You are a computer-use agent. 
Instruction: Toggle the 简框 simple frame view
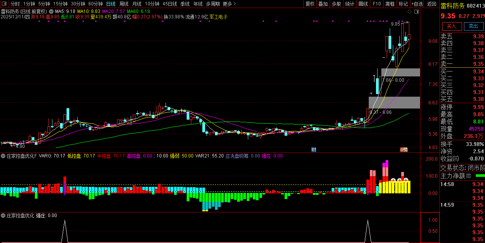(390, 4)
